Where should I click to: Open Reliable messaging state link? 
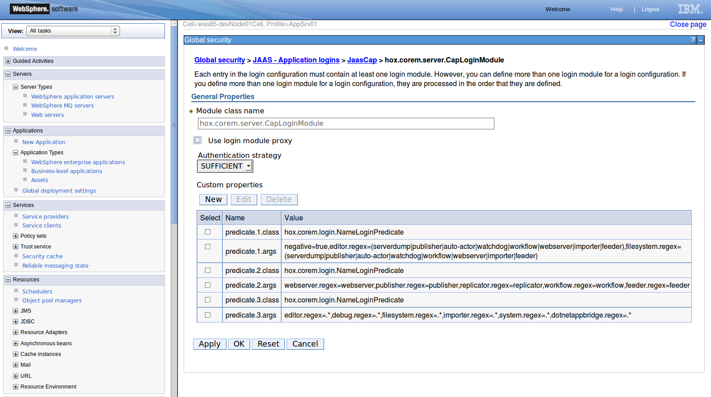click(55, 266)
